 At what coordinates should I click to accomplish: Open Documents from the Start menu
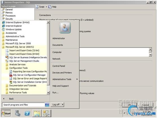point(58,45)
